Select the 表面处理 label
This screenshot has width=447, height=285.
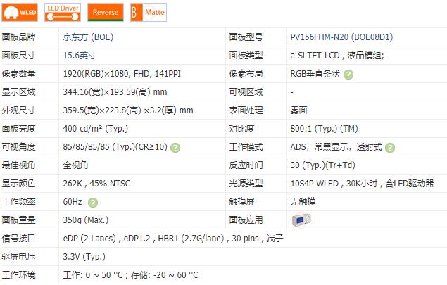(x=246, y=110)
